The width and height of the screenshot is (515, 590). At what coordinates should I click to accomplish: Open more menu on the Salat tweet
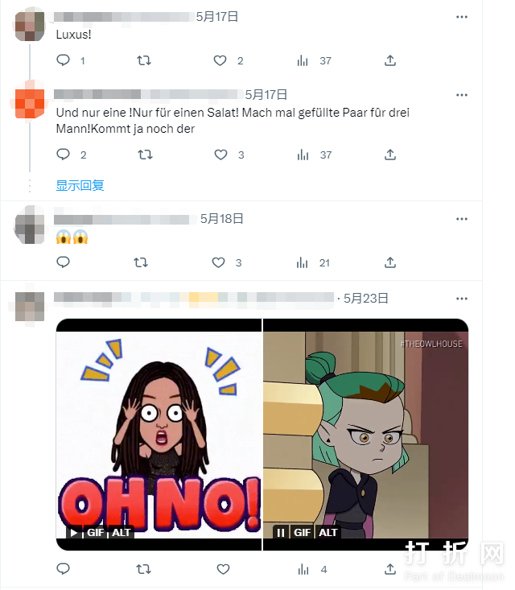click(x=462, y=95)
